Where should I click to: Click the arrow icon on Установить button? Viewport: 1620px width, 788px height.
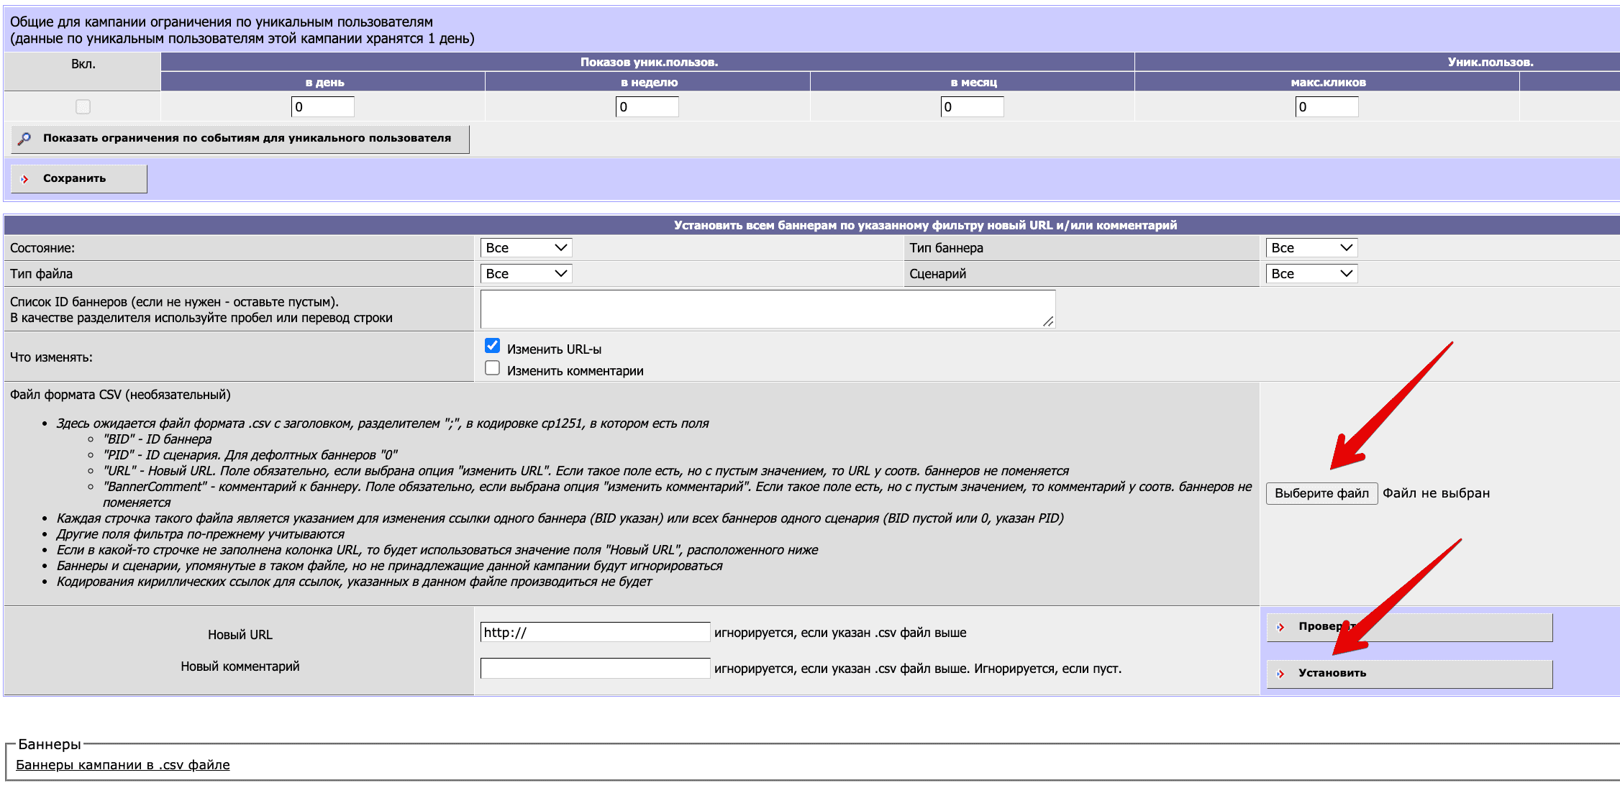tap(1280, 674)
